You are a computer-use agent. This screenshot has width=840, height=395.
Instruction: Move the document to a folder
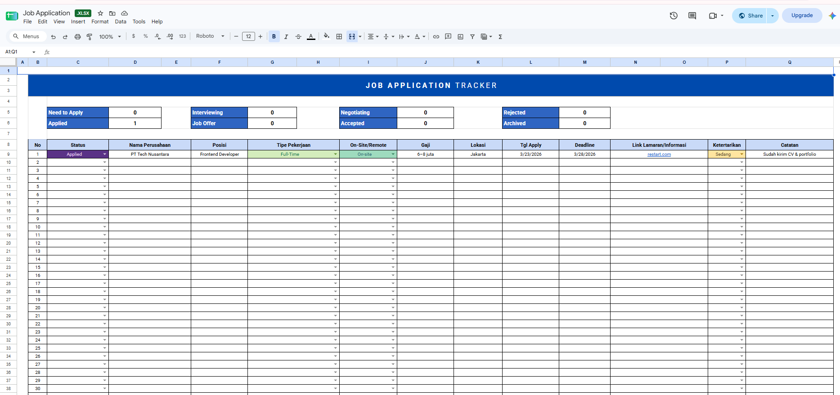112,13
